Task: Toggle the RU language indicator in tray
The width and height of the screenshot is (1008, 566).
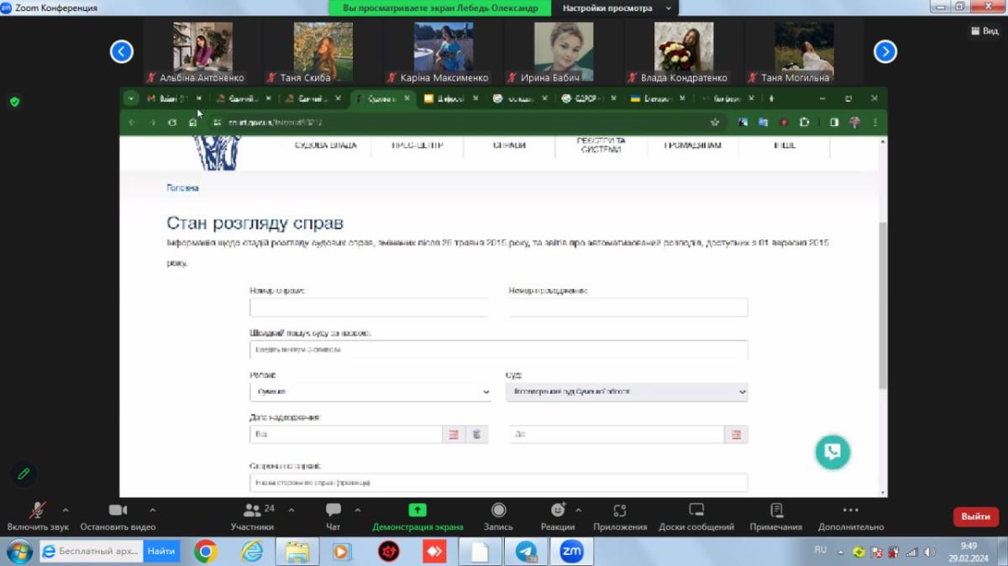Action: pyautogui.click(x=821, y=550)
